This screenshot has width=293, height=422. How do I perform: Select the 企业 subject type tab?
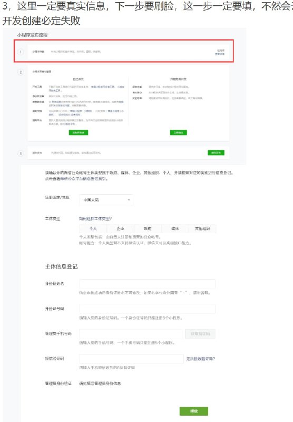pyautogui.click(x=121, y=228)
